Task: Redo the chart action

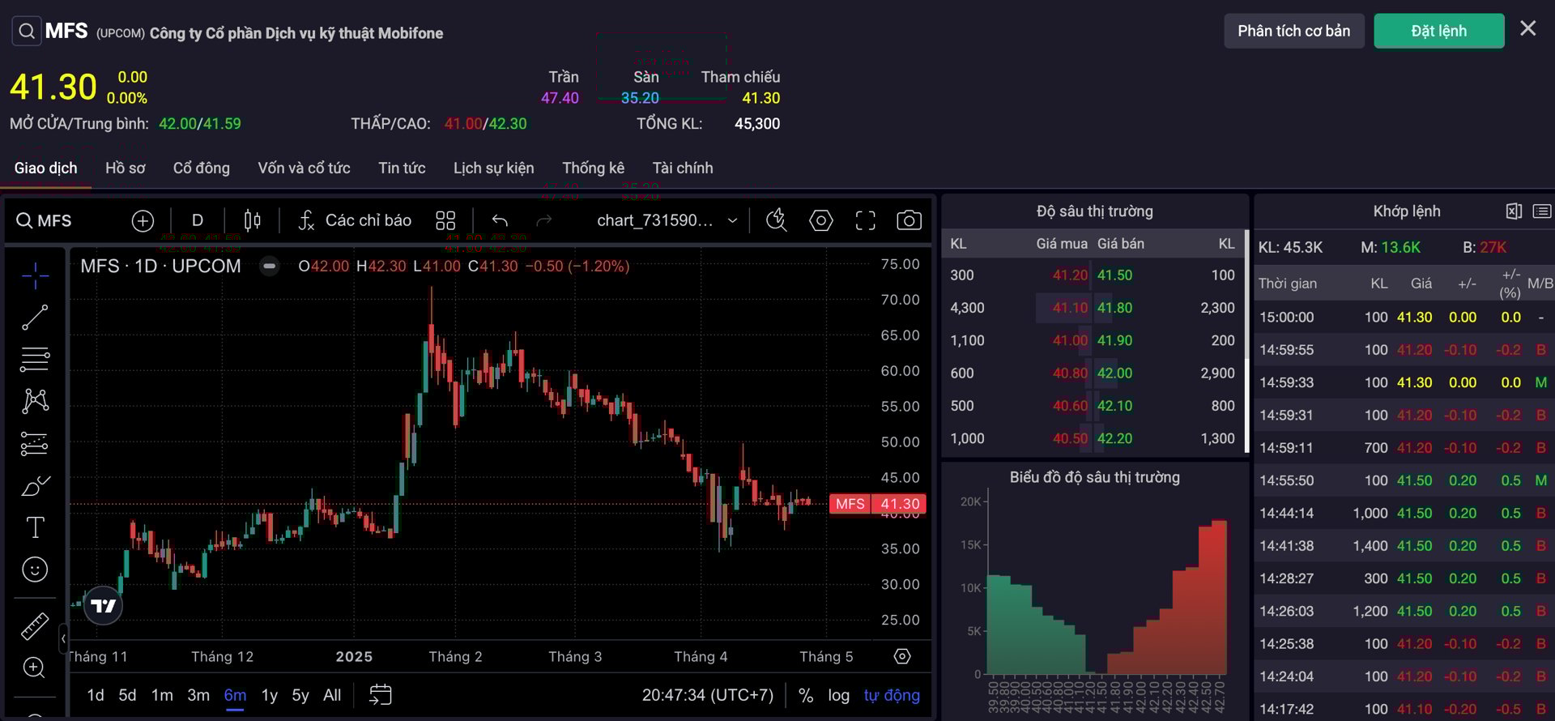Action: 544,220
